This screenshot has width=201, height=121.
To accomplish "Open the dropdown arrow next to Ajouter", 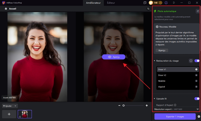I will [x=16, y=106].
